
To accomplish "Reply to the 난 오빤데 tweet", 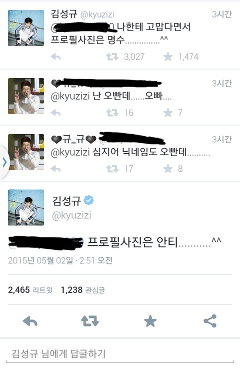I will click(x=55, y=113).
